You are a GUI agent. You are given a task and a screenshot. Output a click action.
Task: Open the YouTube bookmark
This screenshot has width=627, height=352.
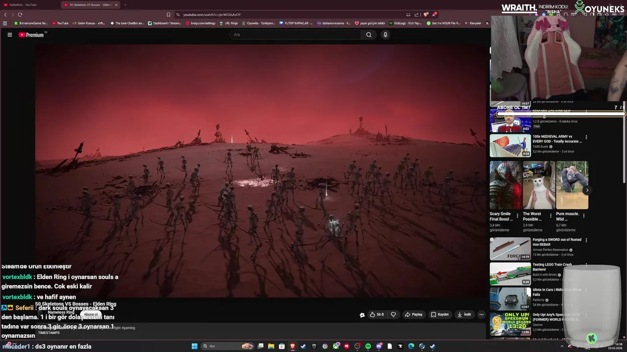coord(60,23)
